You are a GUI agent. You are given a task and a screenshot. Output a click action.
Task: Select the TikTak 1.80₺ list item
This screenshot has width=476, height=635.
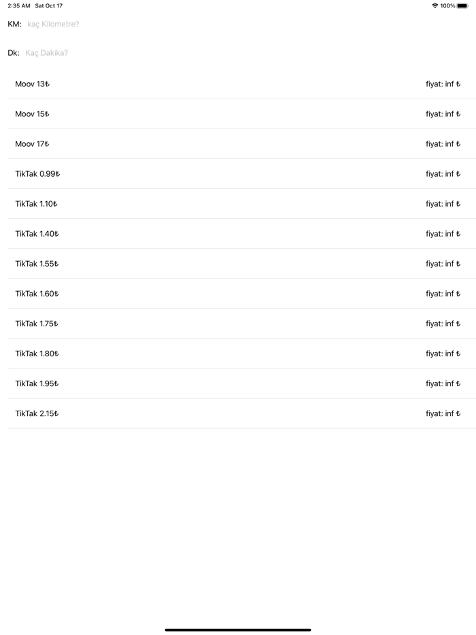click(238, 354)
